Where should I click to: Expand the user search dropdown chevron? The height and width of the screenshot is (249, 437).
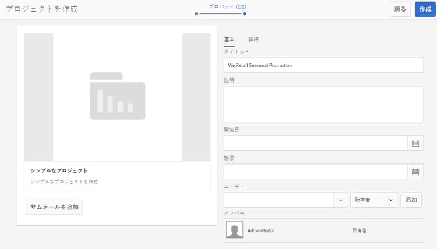(x=341, y=200)
